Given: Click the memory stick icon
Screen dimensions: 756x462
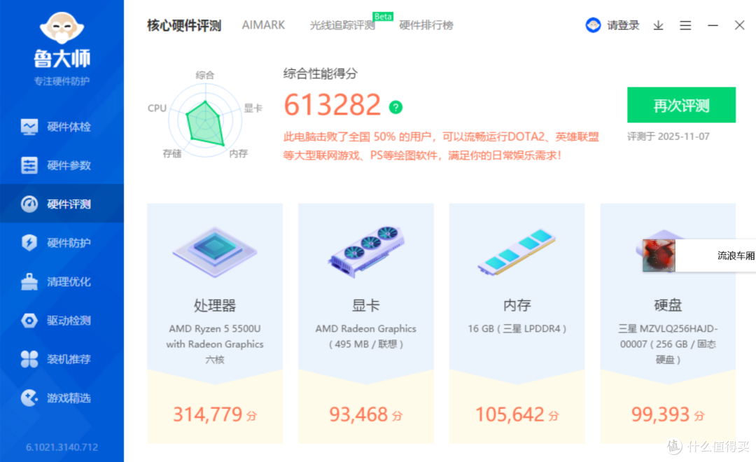Looking at the screenshot, I should pos(517,252).
